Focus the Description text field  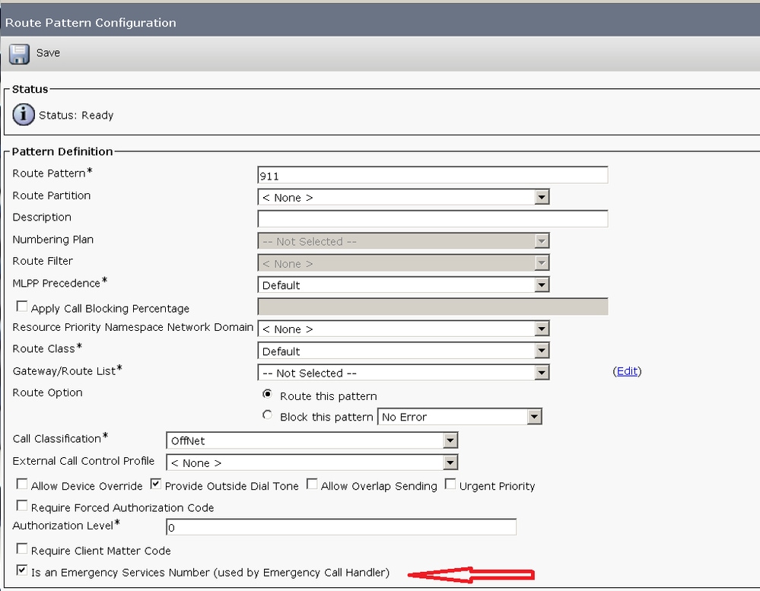433,219
